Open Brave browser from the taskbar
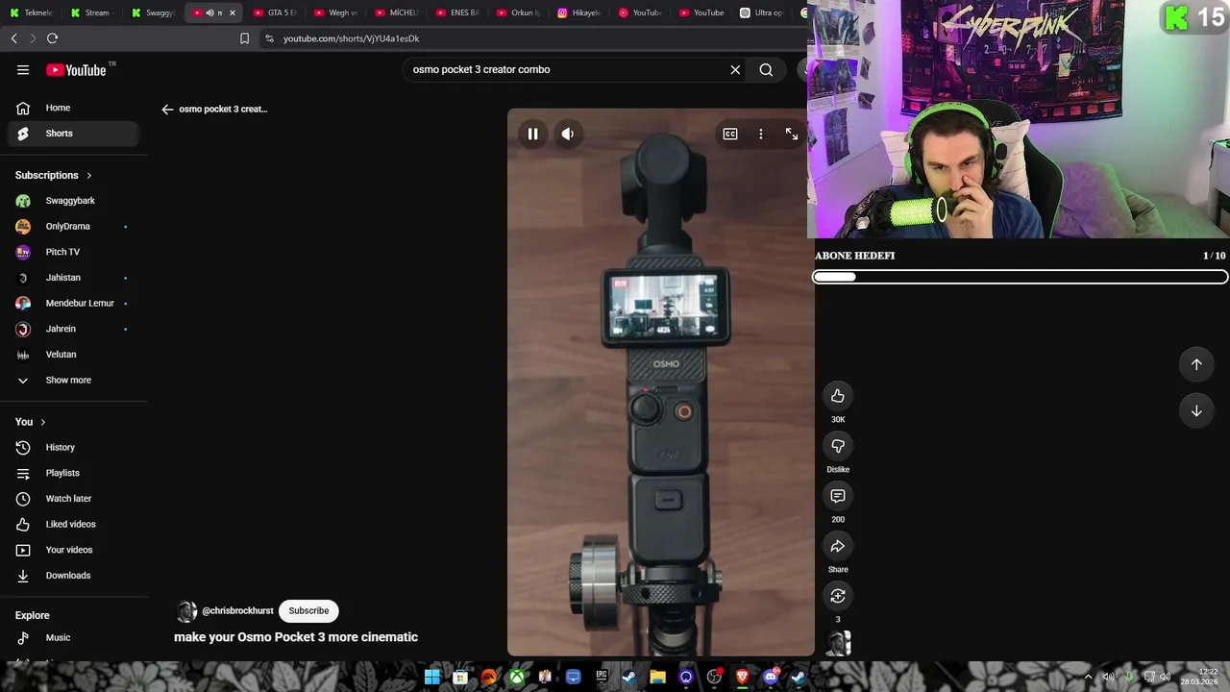Viewport: 1230px width, 692px height. pos(742,677)
